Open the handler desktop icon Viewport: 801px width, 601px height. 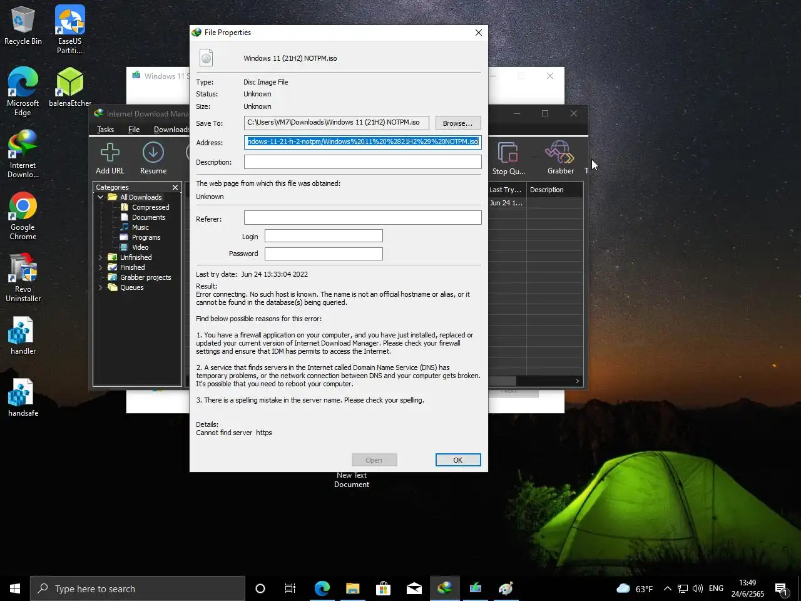(x=23, y=335)
